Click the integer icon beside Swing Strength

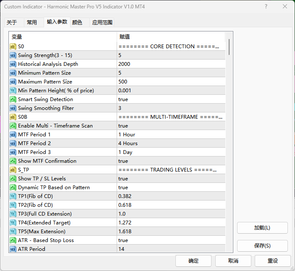(13, 55)
